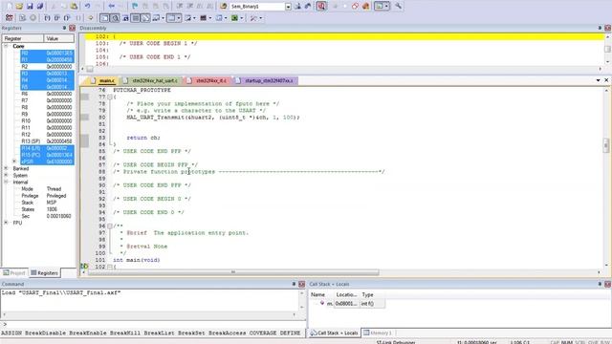
Task: Open the Memory window icon
Action: [171, 18]
